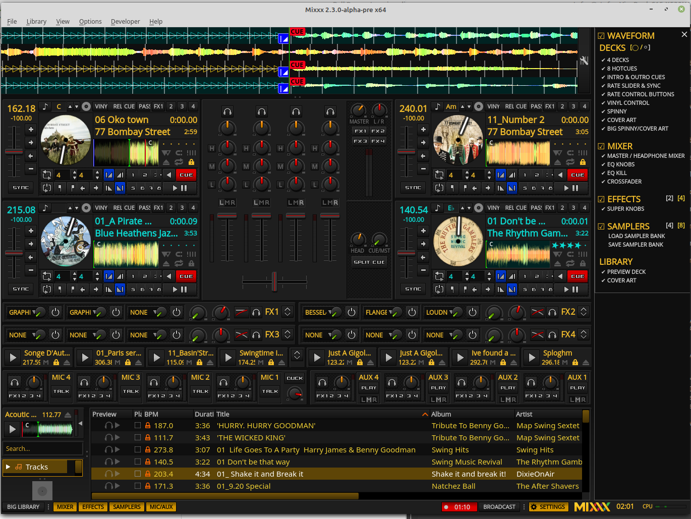The height and width of the screenshot is (519, 691).
Task: Open the Library menu
Action: tap(36, 22)
